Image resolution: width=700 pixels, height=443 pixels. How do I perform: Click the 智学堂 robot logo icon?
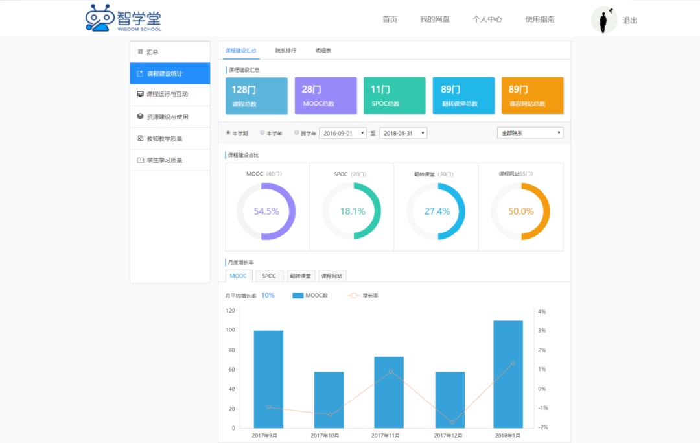click(99, 18)
